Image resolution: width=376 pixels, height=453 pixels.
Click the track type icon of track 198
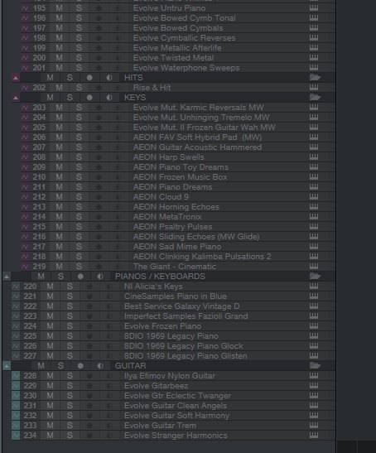coord(25,38)
